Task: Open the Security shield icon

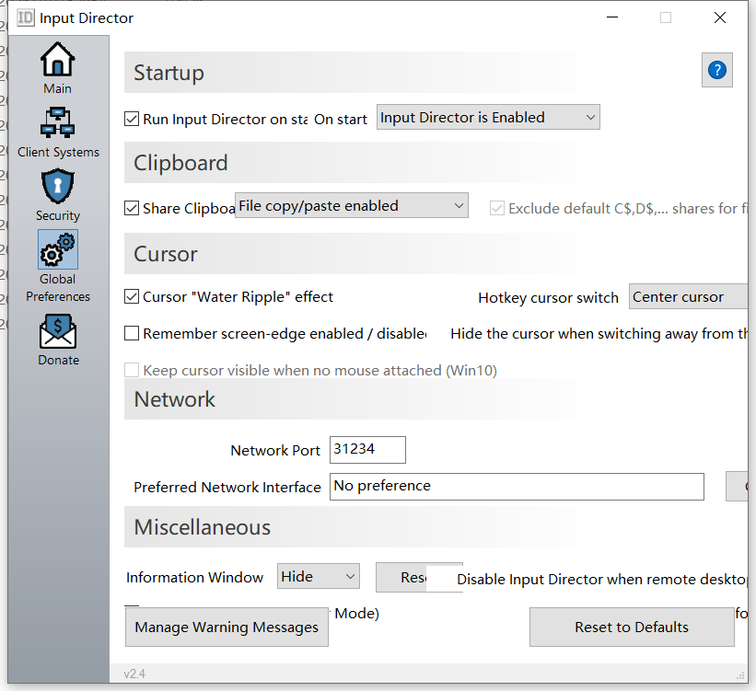Action: (57, 186)
